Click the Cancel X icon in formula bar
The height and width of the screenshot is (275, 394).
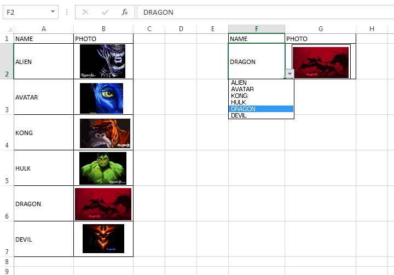(85, 12)
